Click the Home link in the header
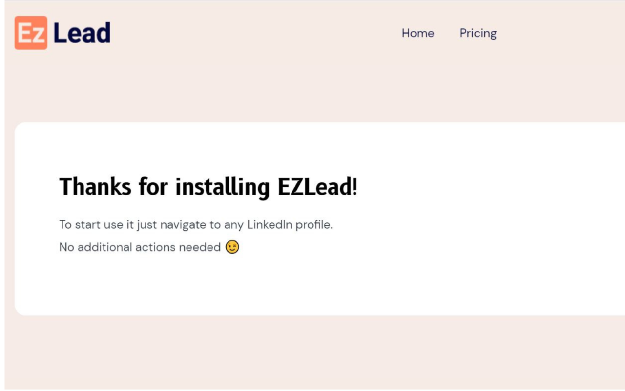Screen dimensions: 625x391 [418, 33]
